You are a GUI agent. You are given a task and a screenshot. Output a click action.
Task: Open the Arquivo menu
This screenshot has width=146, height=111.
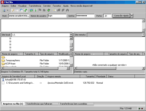coord(5,6)
